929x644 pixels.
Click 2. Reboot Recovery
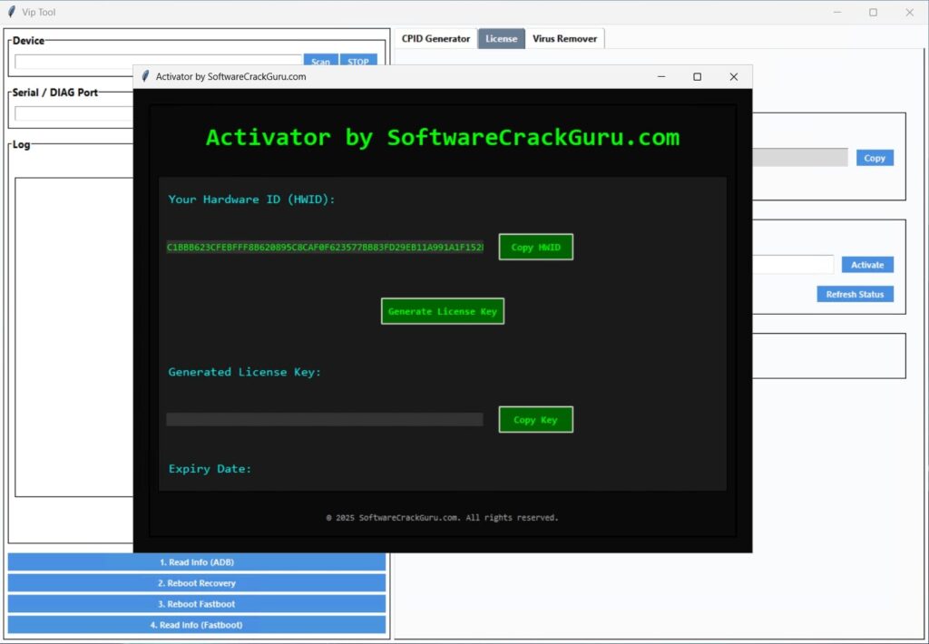[197, 583]
